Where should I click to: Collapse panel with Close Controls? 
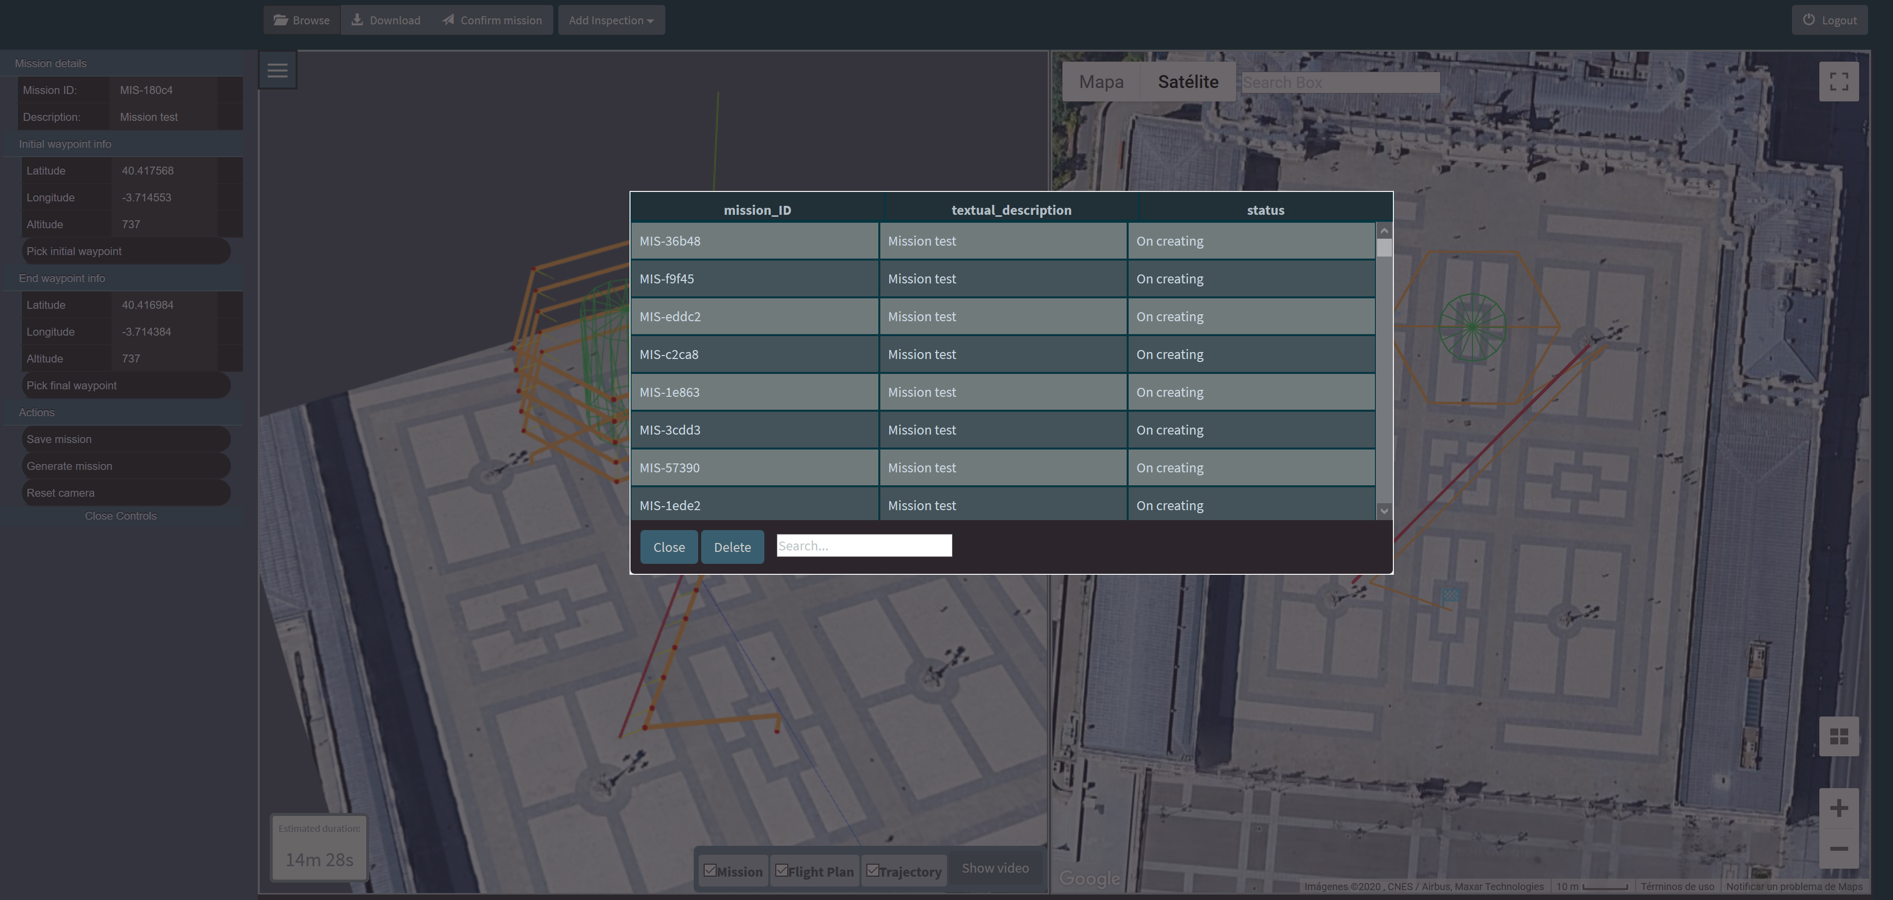[120, 516]
